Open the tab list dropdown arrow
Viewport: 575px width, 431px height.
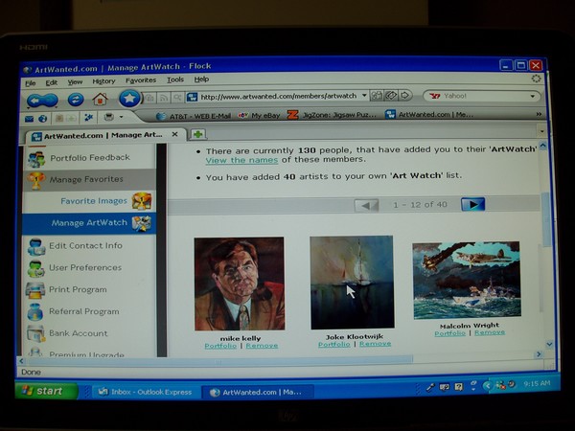point(542,131)
